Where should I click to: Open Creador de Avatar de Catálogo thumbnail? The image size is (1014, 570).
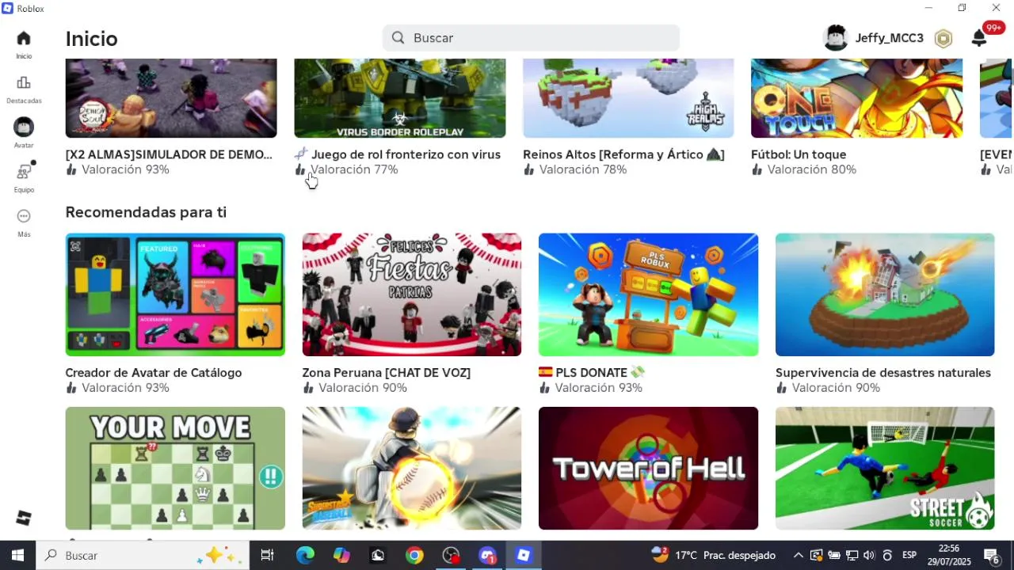[175, 294]
